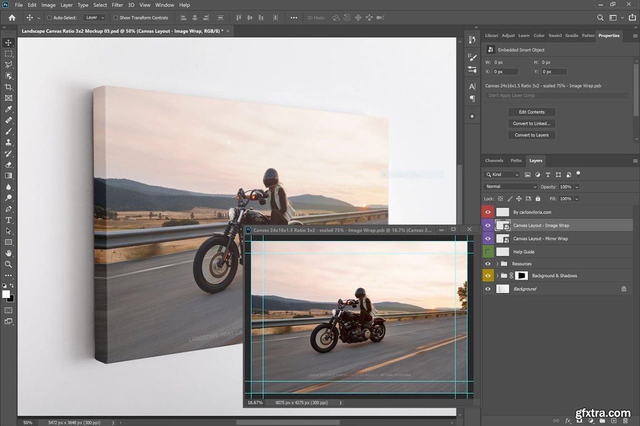
Task: Click the lock all layers icon
Action: coord(537,199)
